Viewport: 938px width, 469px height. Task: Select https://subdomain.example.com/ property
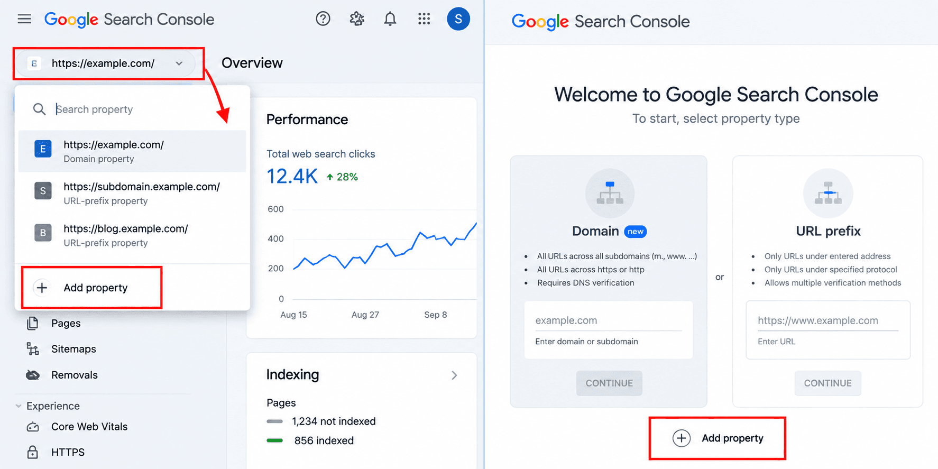[x=132, y=193]
